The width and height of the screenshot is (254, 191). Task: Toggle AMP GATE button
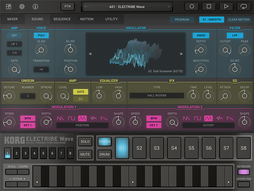point(81,92)
